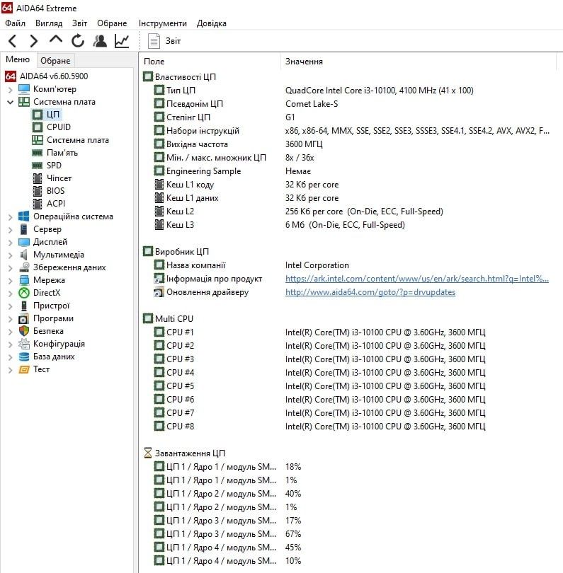
Task: Expand the Збереження даних node
Action: pos(10,268)
